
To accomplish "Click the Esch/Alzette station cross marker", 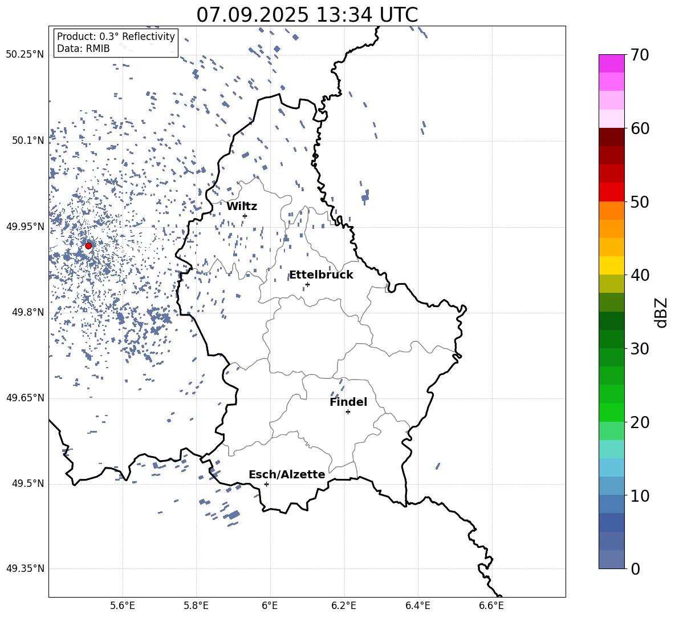I will click(266, 484).
